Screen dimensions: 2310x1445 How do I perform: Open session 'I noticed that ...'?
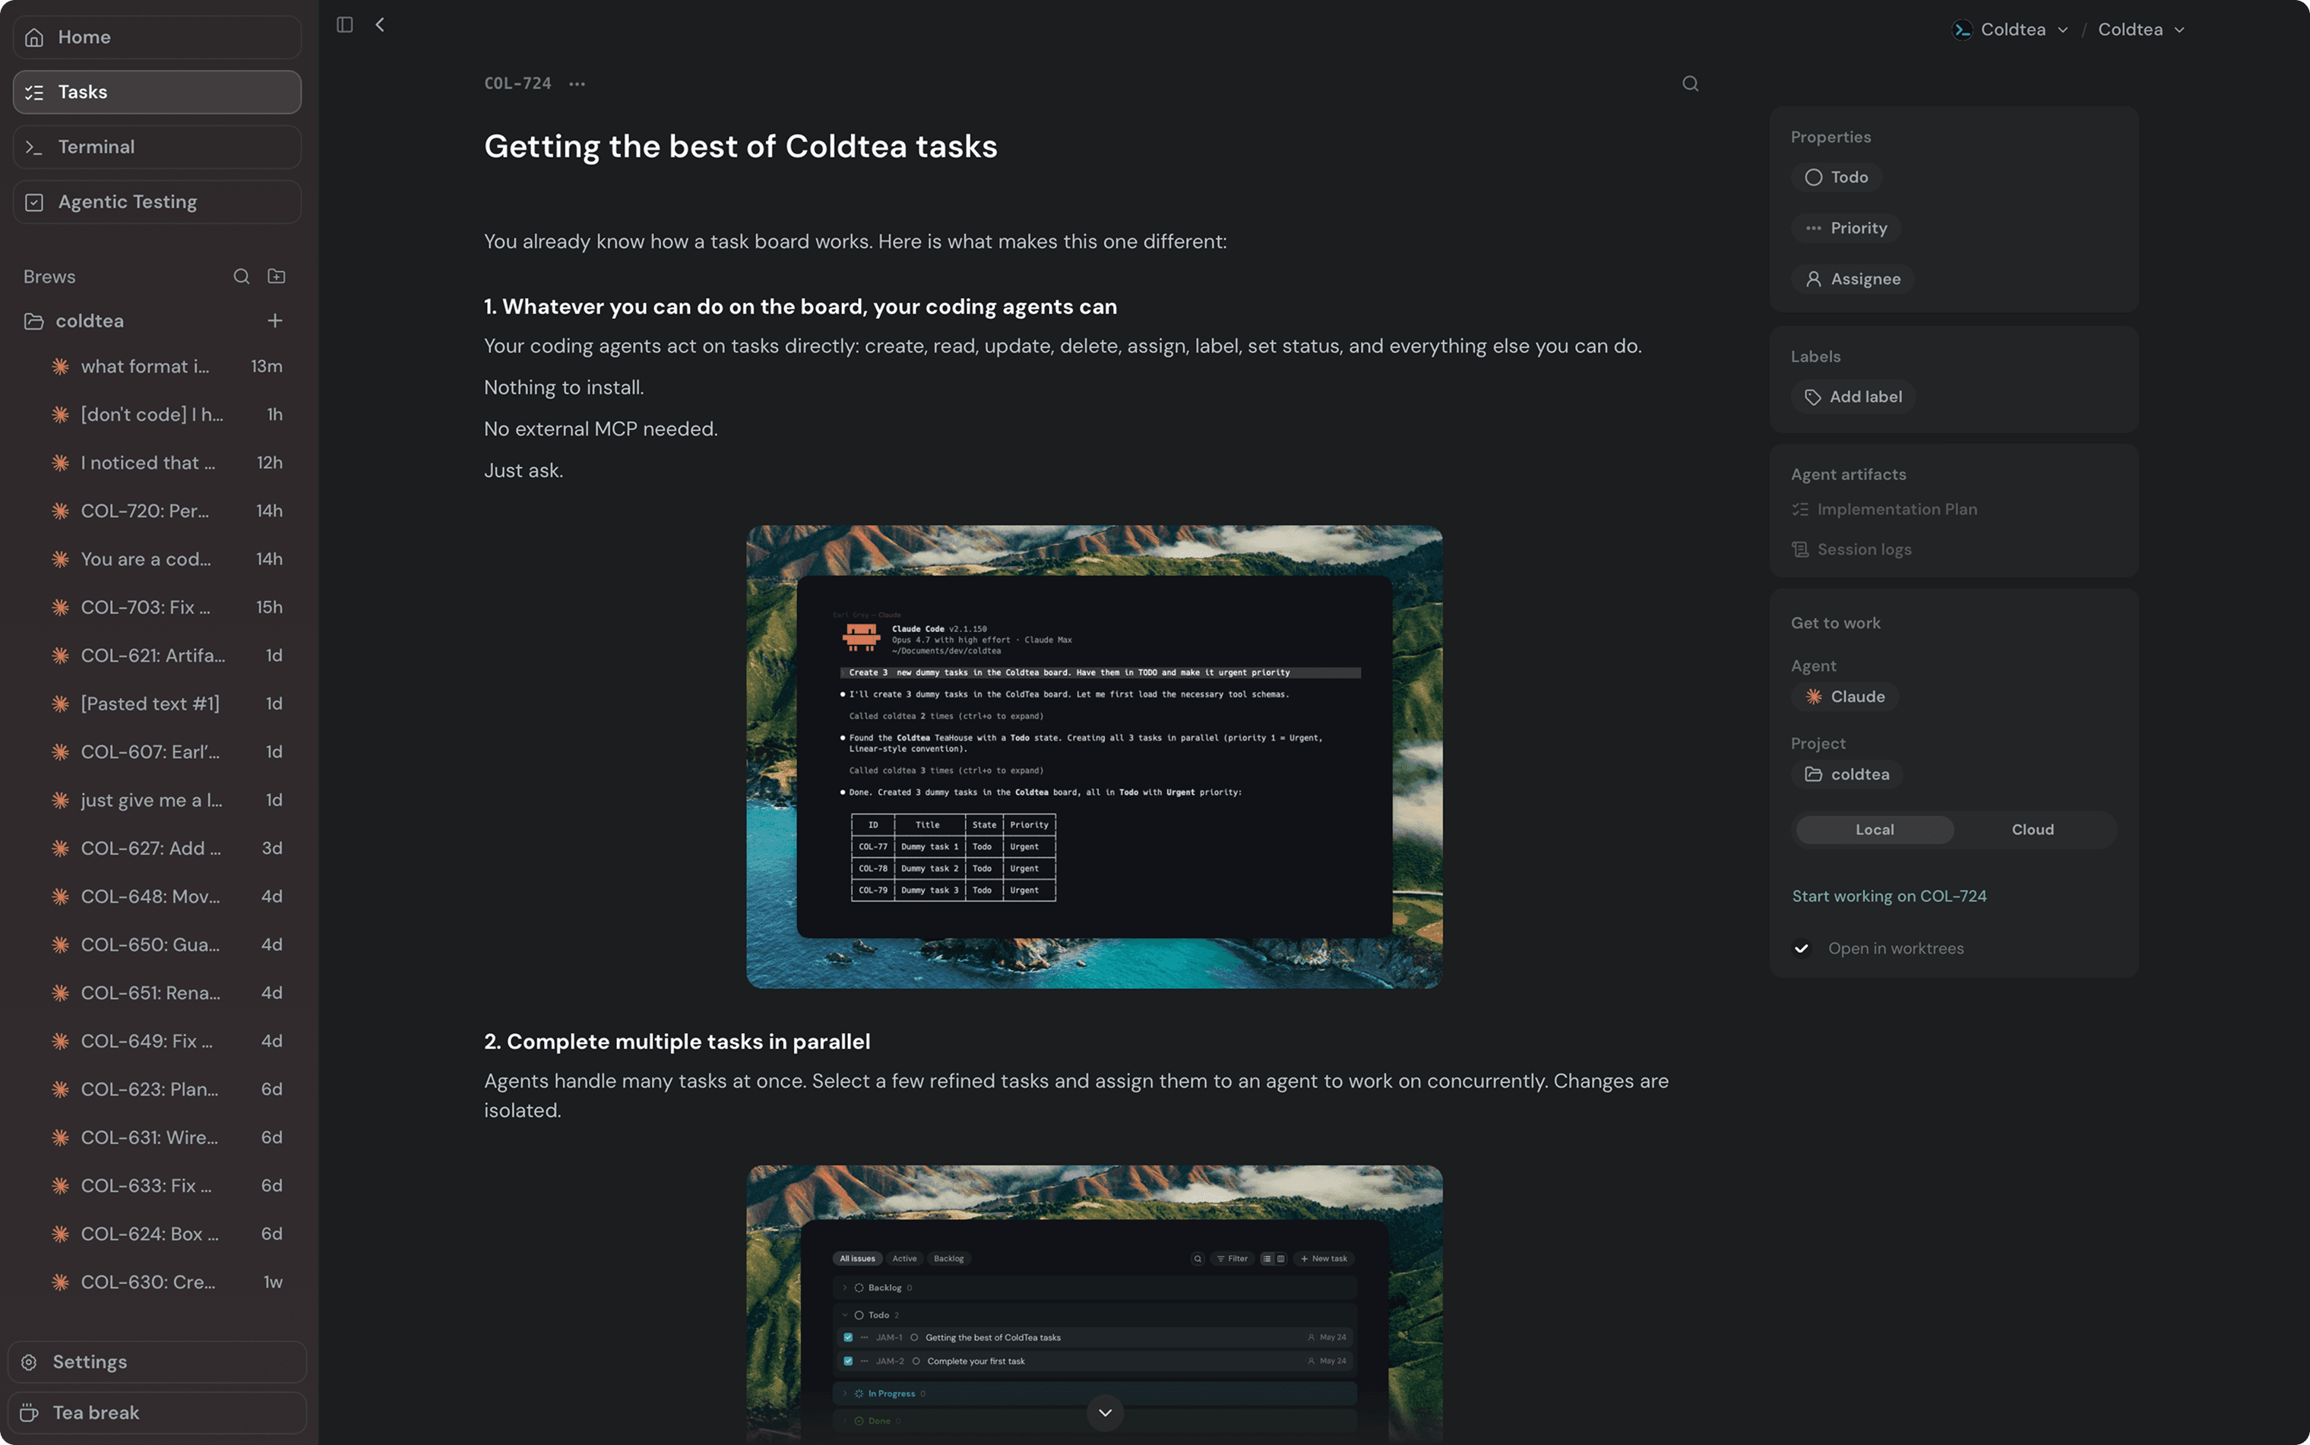click(x=167, y=463)
